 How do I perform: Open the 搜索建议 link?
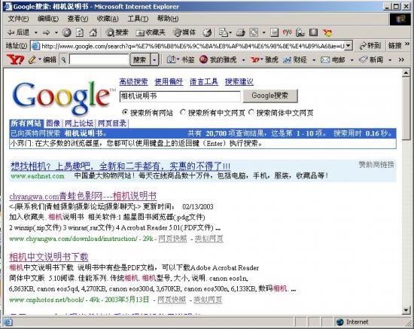coord(239,82)
